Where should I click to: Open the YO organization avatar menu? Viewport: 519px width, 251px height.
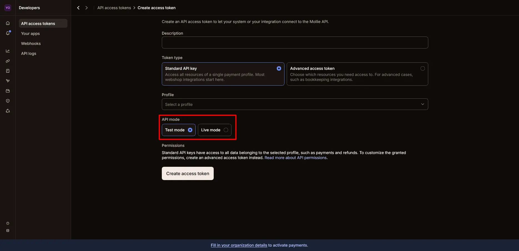click(8, 8)
